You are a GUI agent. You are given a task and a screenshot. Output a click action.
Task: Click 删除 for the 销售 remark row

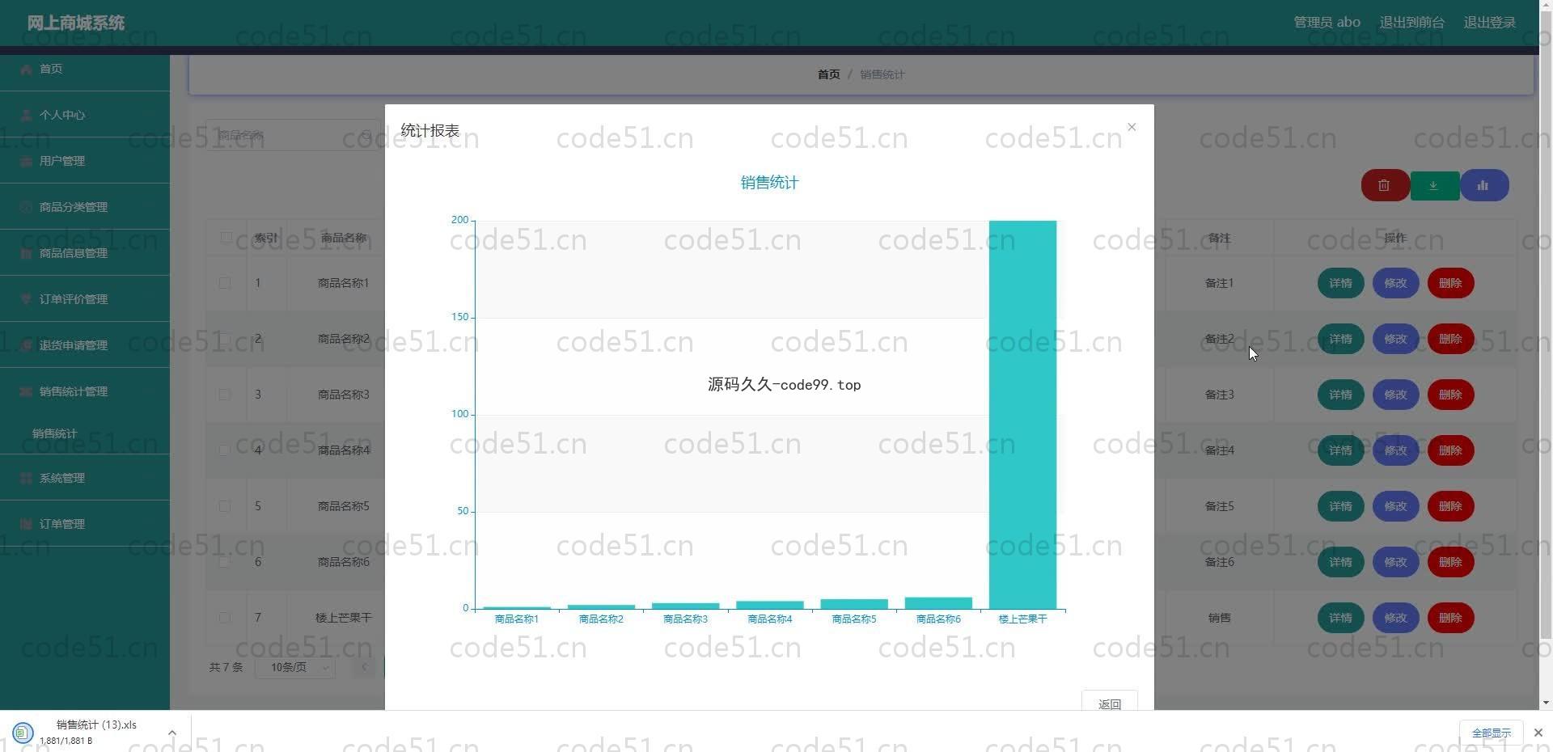click(1450, 618)
